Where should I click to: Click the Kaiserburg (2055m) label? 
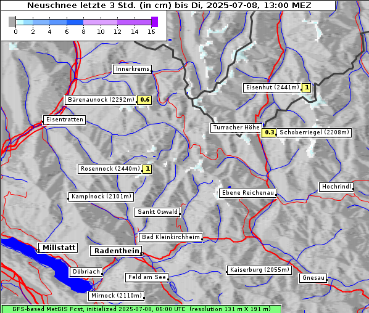pyautogui.click(x=259, y=270)
